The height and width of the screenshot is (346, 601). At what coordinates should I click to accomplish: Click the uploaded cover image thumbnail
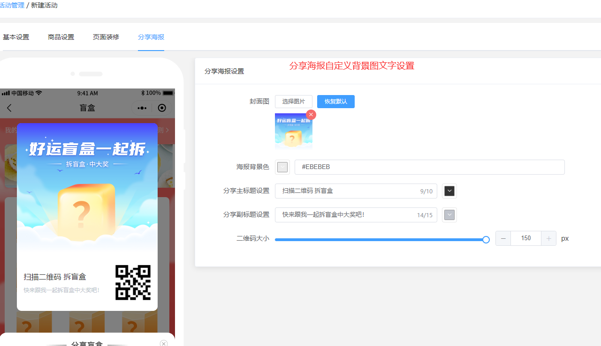[x=294, y=131]
